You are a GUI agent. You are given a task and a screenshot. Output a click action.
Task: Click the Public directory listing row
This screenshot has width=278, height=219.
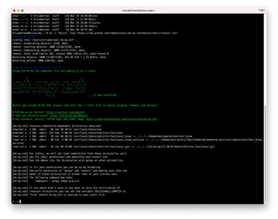[x=55, y=26]
